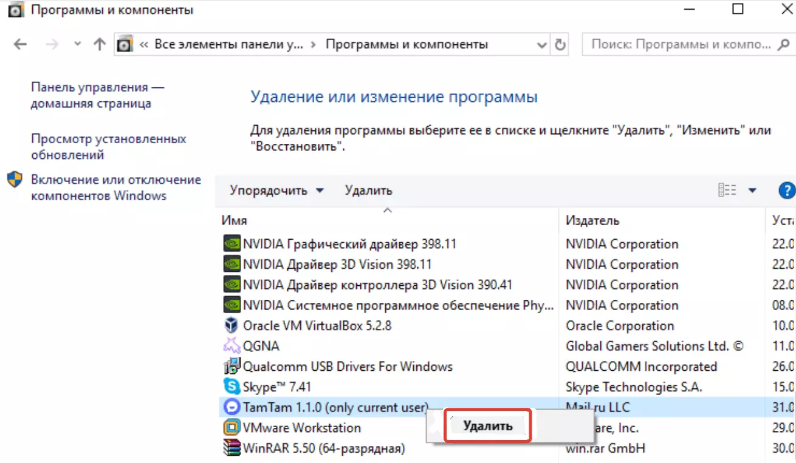Open help via the blue question icon

coord(787,191)
